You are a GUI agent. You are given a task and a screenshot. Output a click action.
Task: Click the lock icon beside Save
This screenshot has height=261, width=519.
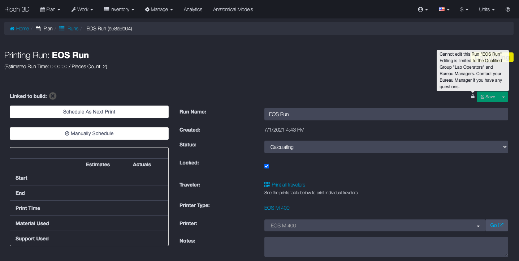473,97
